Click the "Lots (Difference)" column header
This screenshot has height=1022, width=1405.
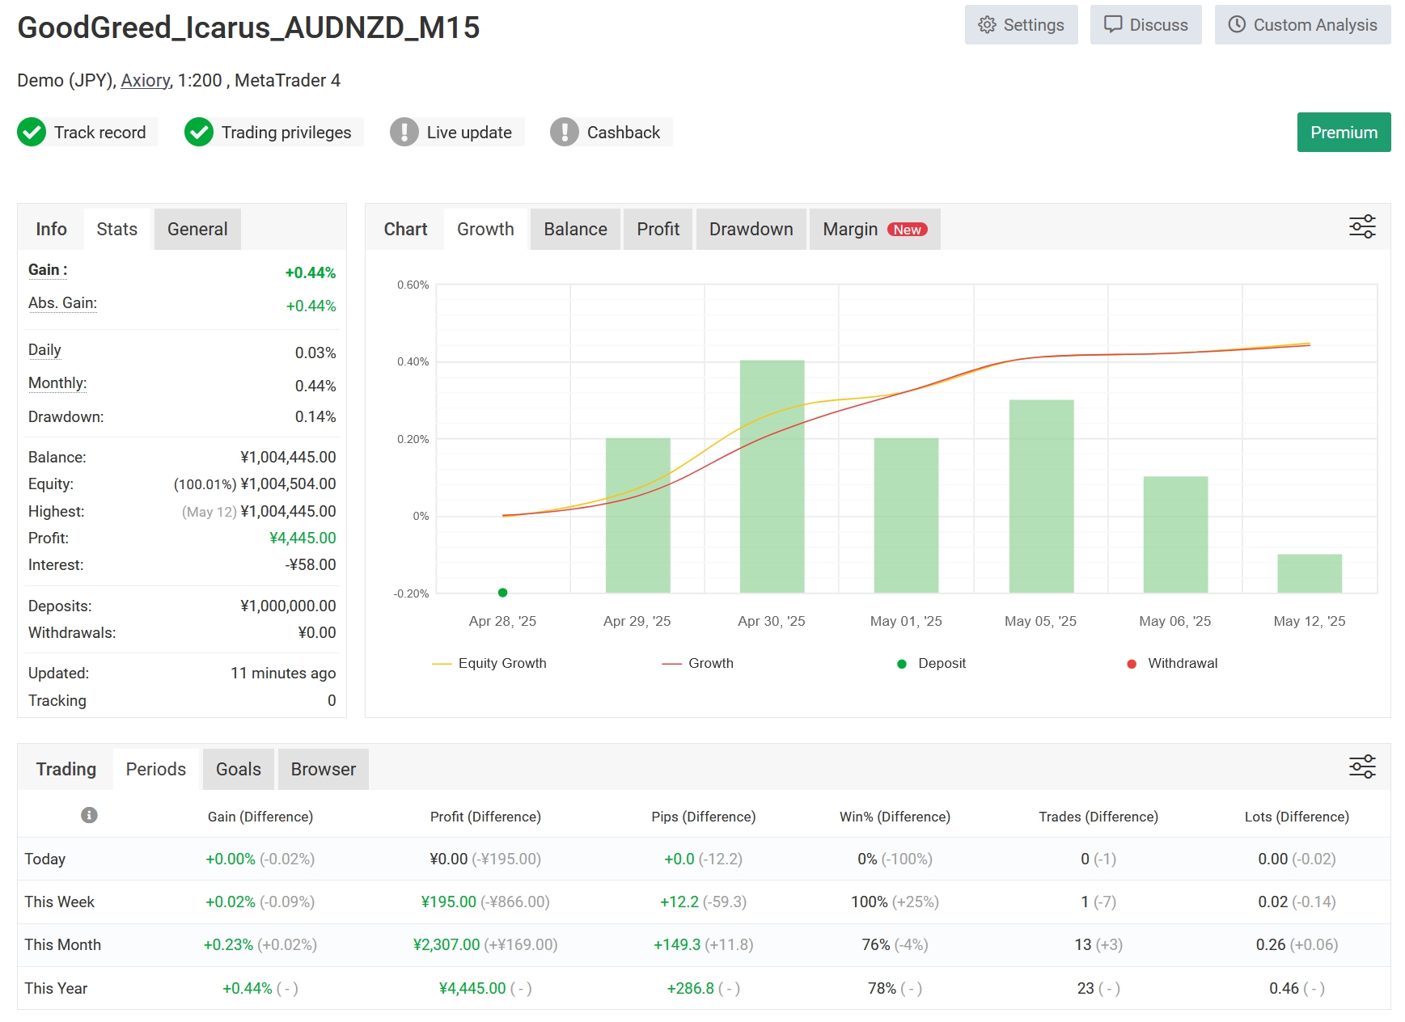[1297, 817]
